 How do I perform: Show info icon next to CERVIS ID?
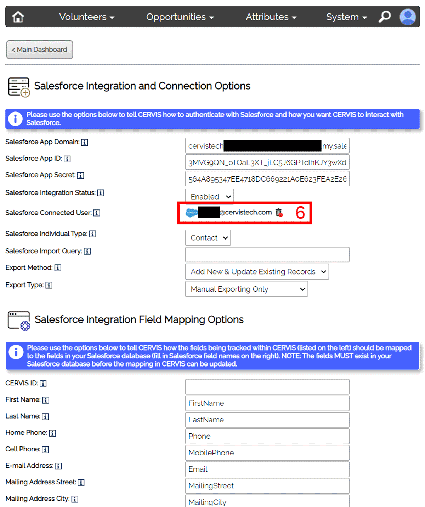(43, 384)
